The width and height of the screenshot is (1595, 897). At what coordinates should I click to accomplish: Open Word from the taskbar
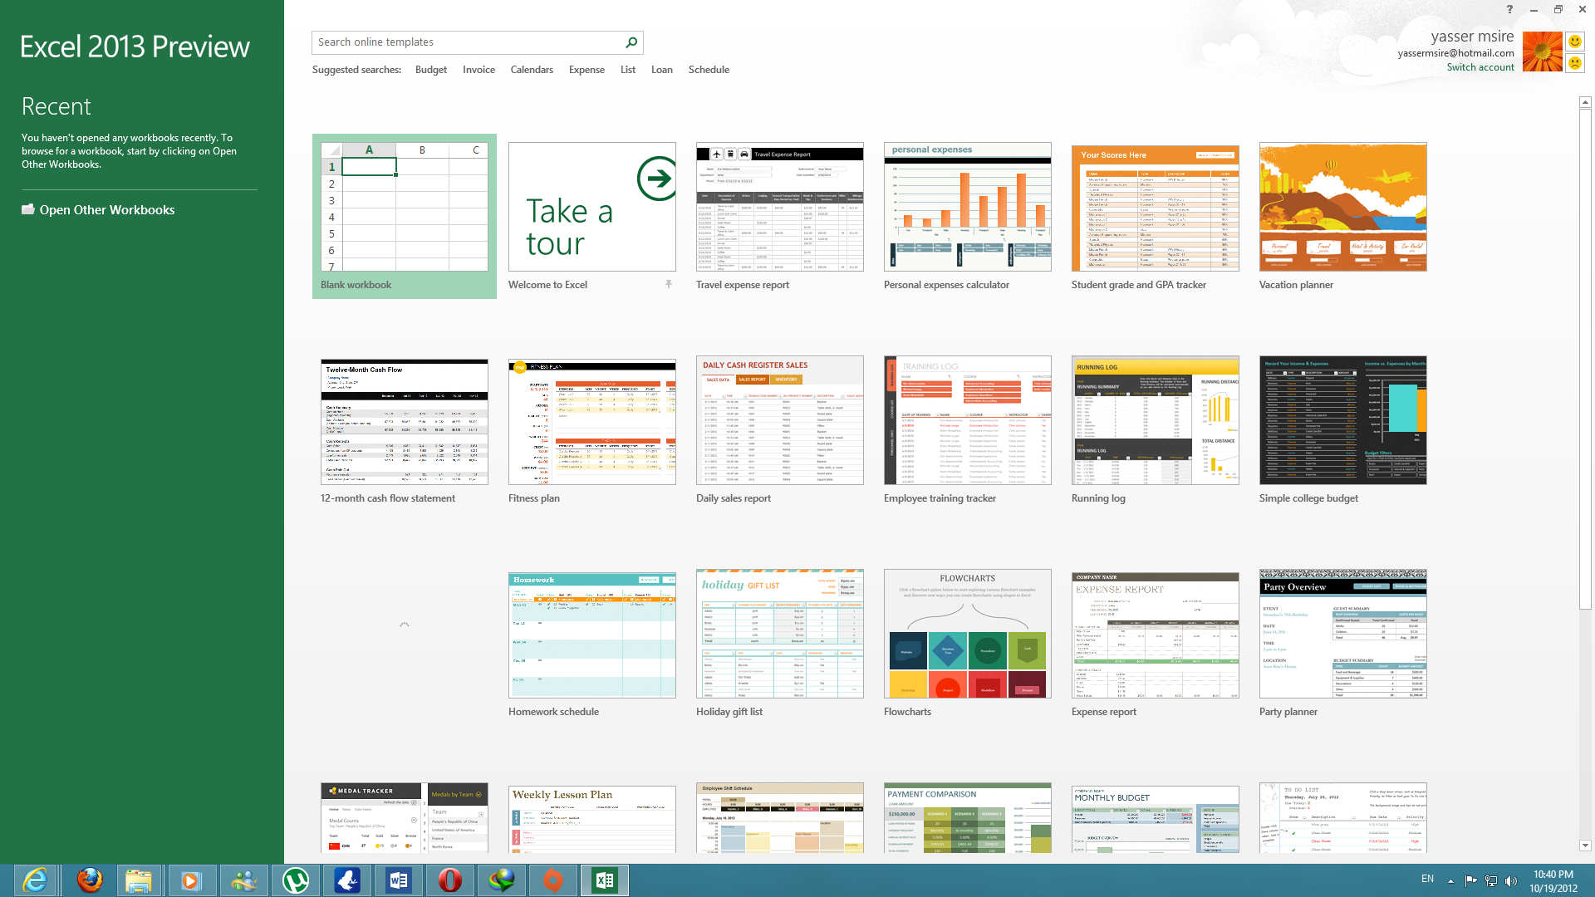point(399,880)
